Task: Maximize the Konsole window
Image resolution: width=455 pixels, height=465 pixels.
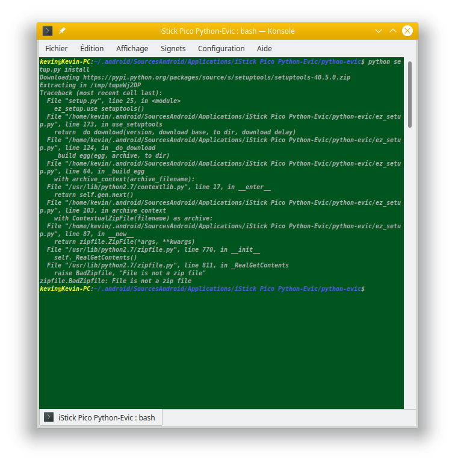Action: [393, 31]
